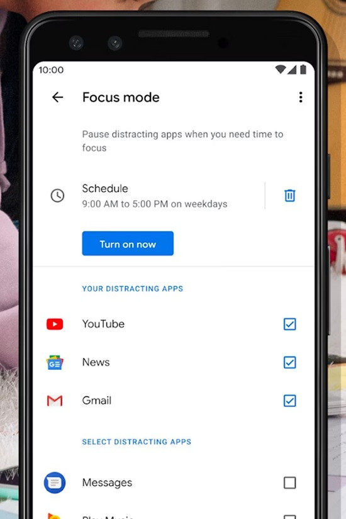Tap the Messages app icon
Image resolution: width=346 pixels, height=519 pixels.
tap(55, 483)
